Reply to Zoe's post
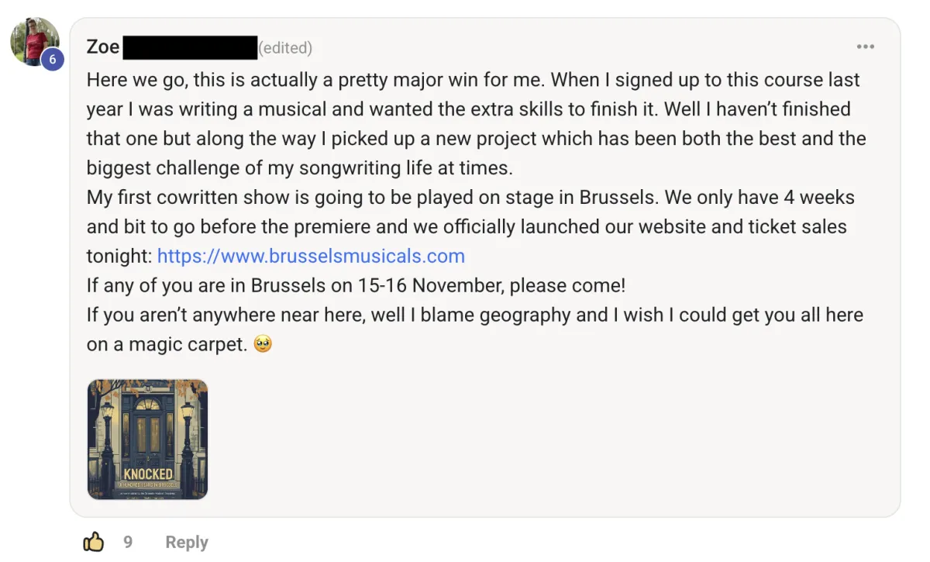 pyautogui.click(x=187, y=542)
